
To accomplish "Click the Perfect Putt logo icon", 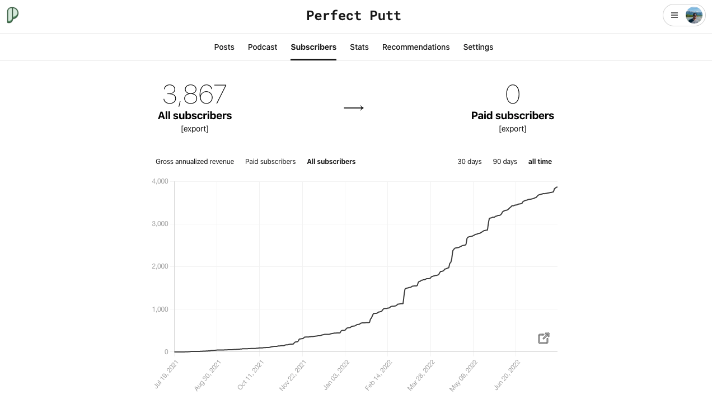I will [x=12, y=15].
